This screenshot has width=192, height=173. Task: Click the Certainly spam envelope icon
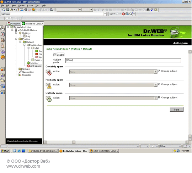48,72
